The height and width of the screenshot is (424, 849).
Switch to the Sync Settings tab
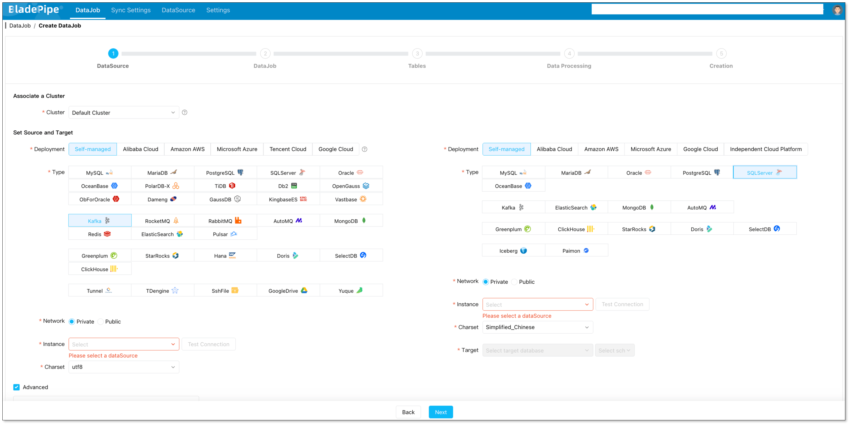130,10
